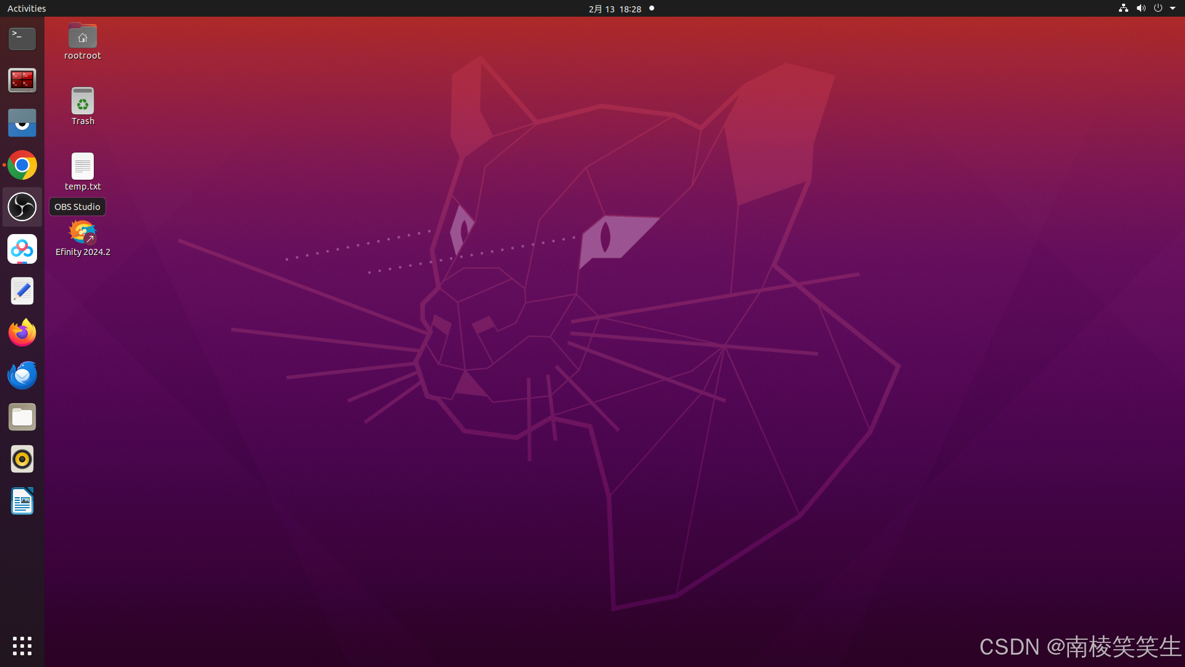Launch Firefox from the dock

tap(22, 333)
